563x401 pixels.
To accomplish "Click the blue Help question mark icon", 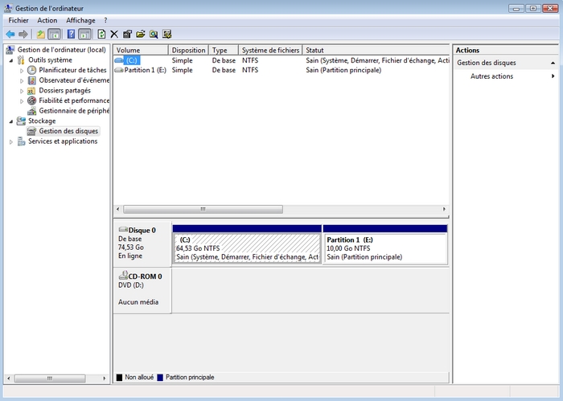I will [x=71, y=34].
